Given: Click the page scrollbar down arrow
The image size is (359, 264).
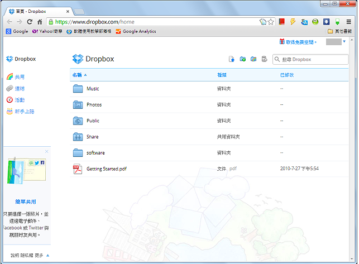Looking at the screenshot, I should coord(352,259).
